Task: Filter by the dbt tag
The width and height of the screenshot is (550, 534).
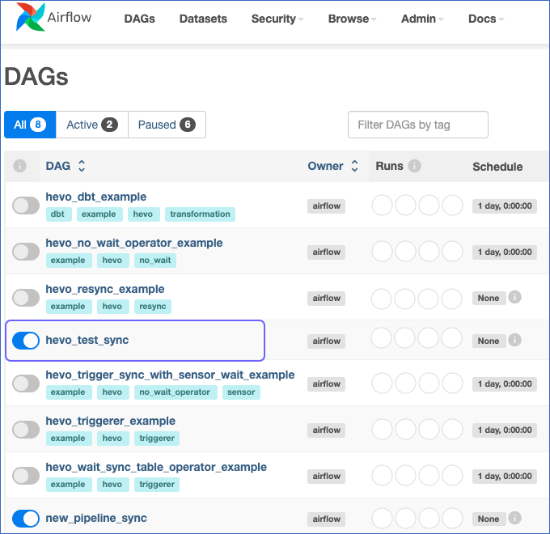Action: pos(57,214)
